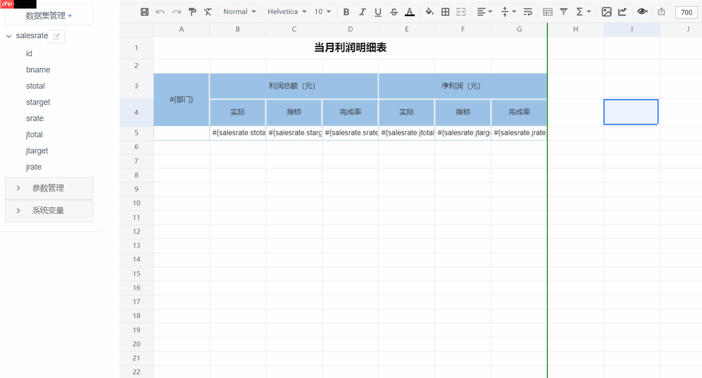Add a new dataset with the plus button
Viewport: 702px width, 378px height.
(x=70, y=15)
